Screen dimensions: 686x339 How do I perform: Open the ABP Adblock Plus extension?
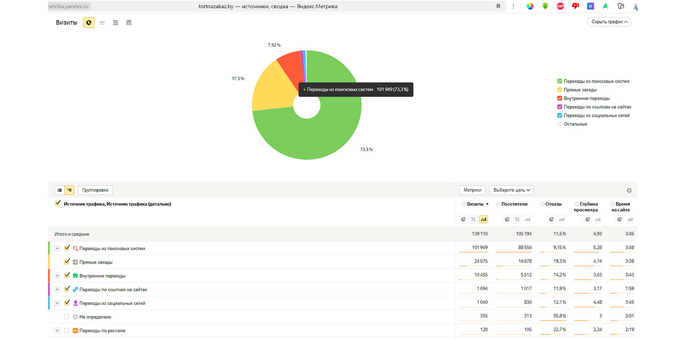click(561, 6)
